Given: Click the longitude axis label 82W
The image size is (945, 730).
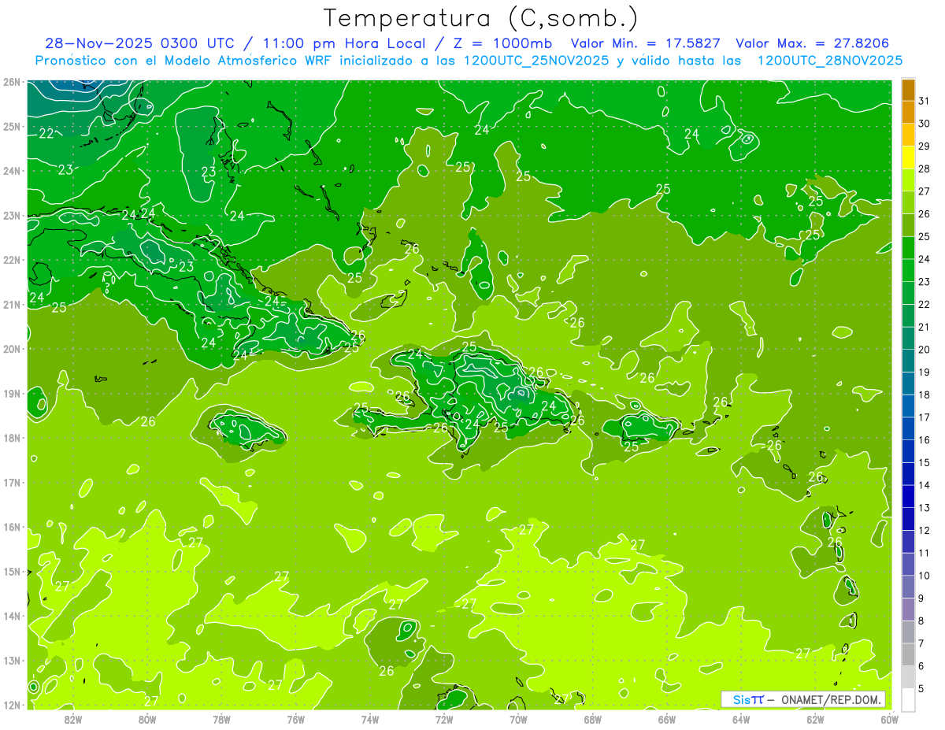Looking at the screenshot, I should point(73,719).
